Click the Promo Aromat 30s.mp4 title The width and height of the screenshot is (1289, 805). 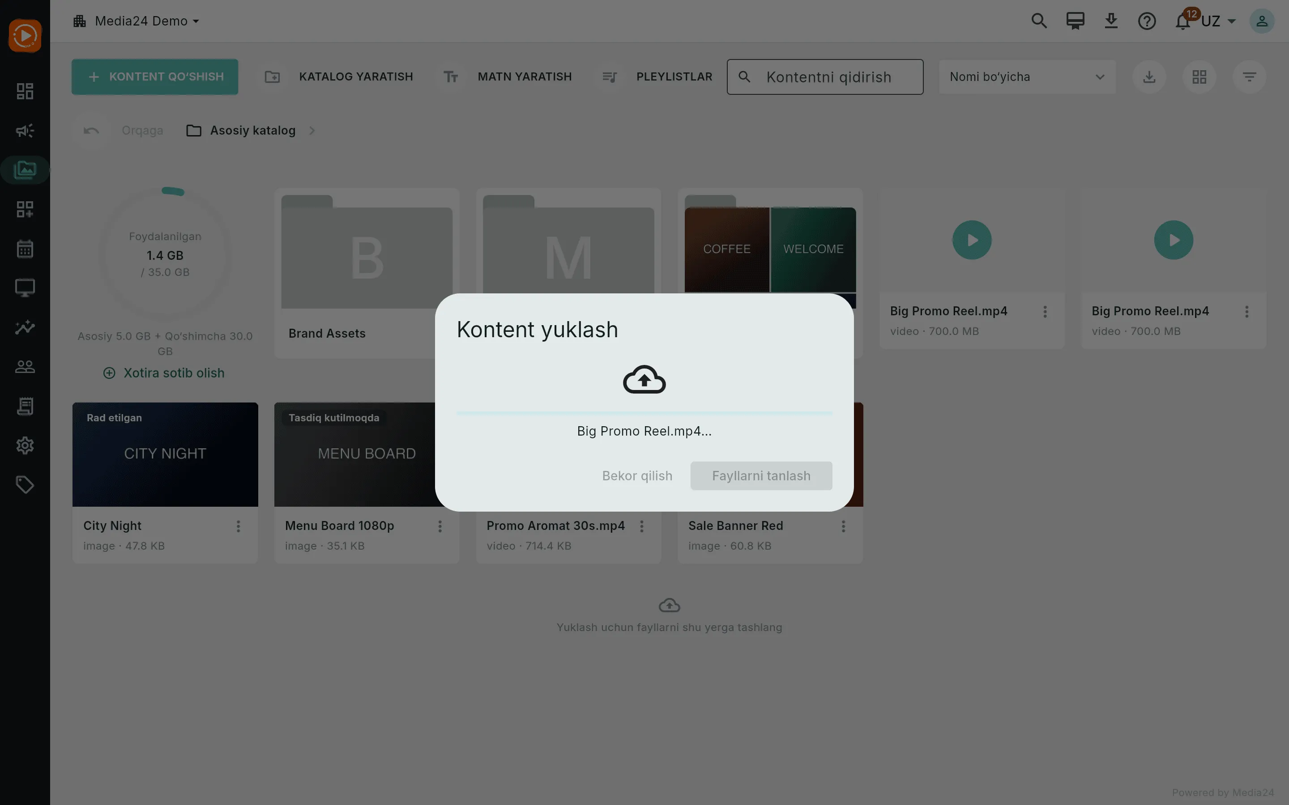tap(555, 526)
